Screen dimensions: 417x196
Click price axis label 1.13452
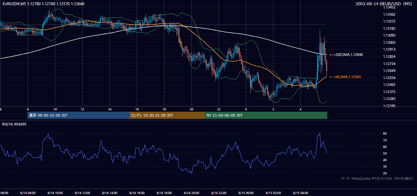pos(389,8)
